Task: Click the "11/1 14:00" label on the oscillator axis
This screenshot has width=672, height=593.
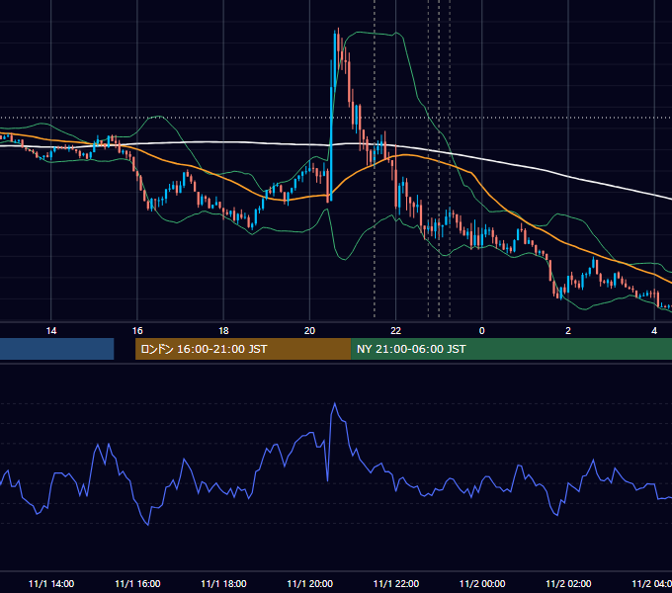Action: 51,583
